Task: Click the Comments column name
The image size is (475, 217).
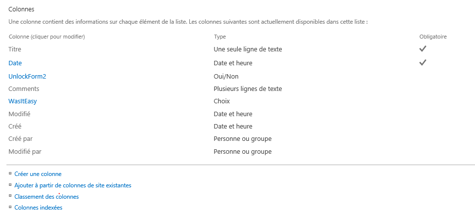Action: (x=24, y=89)
